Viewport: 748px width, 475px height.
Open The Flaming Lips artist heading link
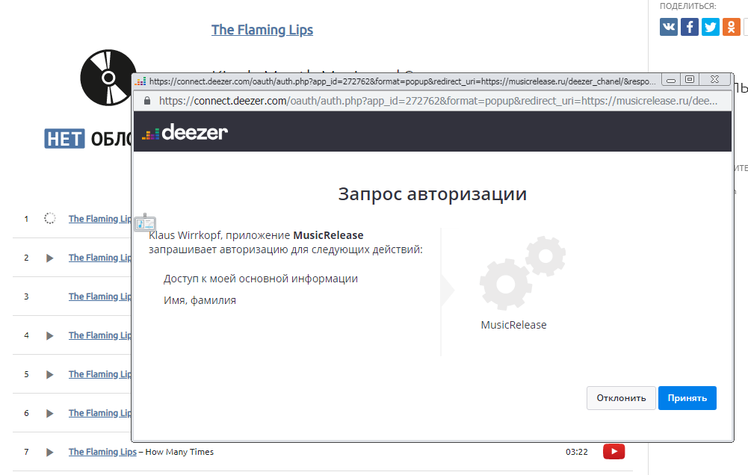click(x=262, y=30)
